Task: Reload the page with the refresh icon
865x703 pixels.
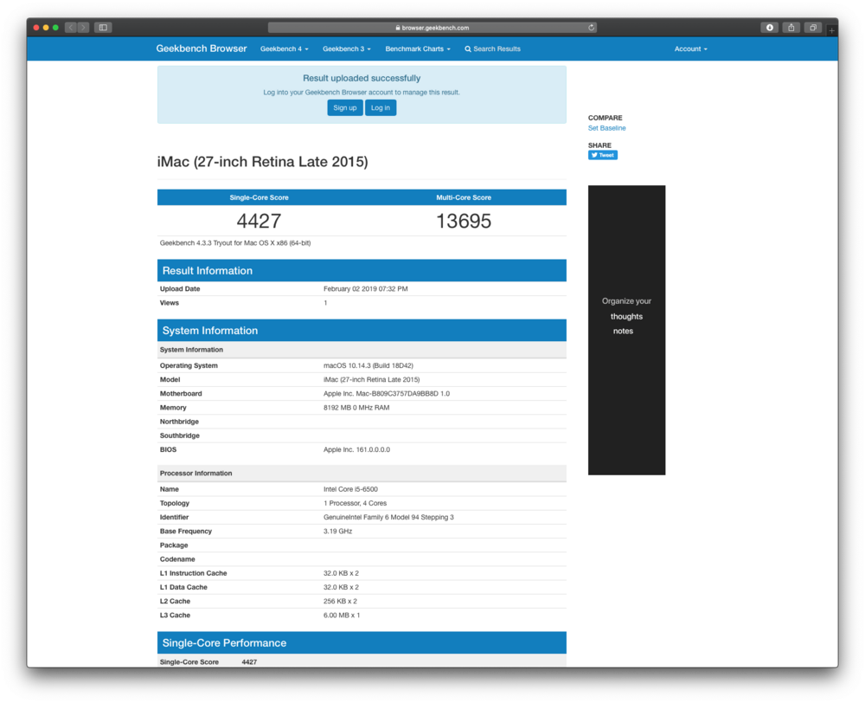Action: (x=591, y=28)
